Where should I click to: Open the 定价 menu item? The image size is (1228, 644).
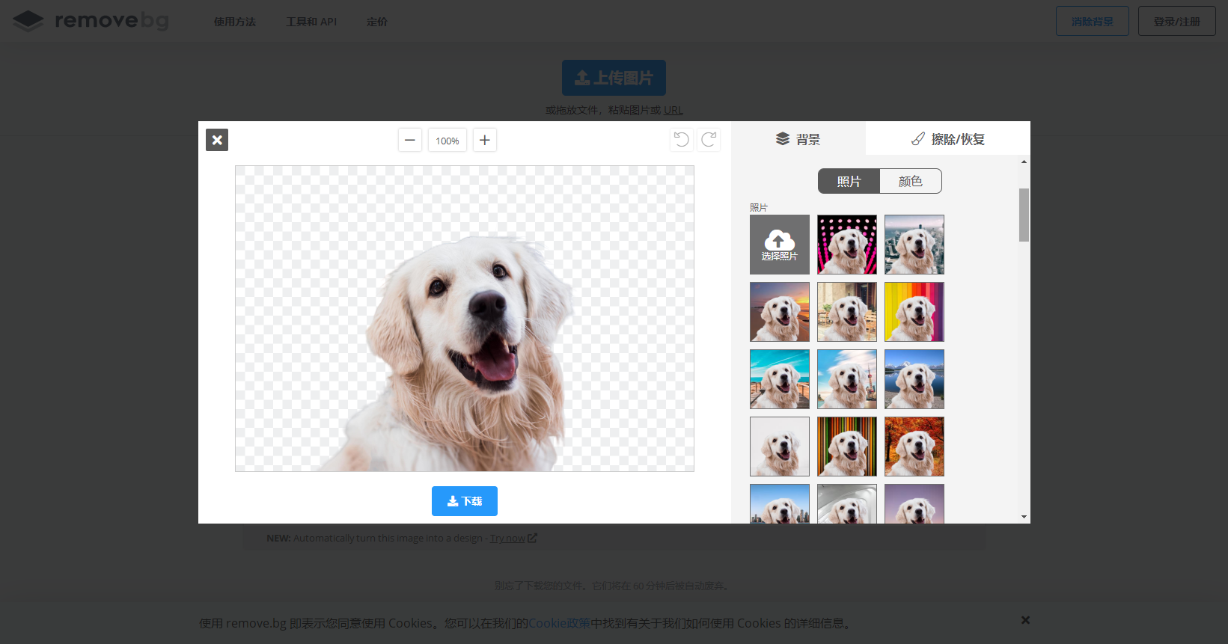(x=377, y=22)
